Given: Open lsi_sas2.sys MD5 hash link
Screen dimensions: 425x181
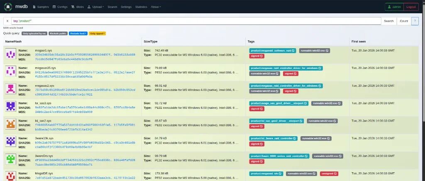Looking at the screenshot, I should tap(64, 130).
